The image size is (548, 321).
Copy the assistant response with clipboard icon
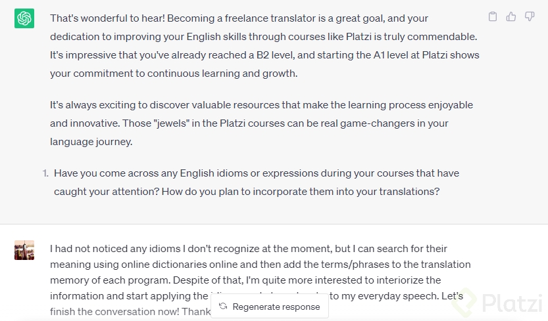[493, 17]
